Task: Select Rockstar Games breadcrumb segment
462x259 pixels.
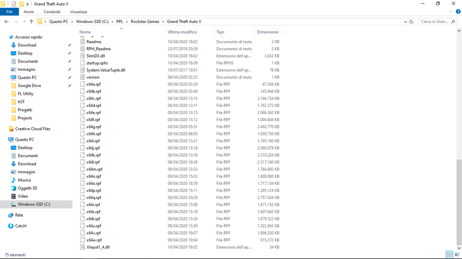Action: pyautogui.click(x=145, y=22)
